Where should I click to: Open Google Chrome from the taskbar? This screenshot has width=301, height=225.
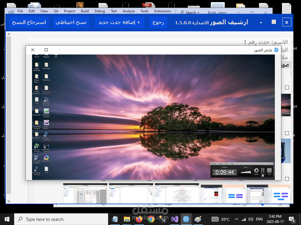(151, 219)
